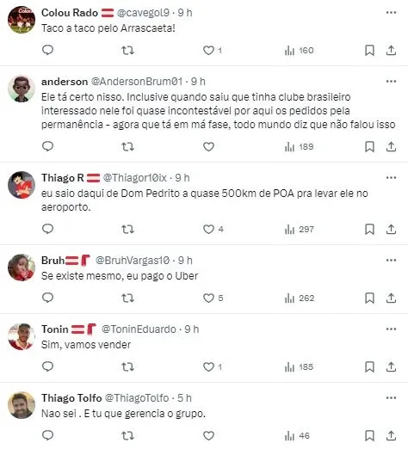
Task: Open more options menu on anderson's tweet
Action: [391, 82]
